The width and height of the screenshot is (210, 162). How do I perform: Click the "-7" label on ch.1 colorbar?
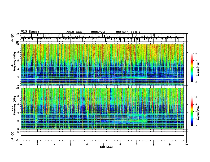point(195,82)
